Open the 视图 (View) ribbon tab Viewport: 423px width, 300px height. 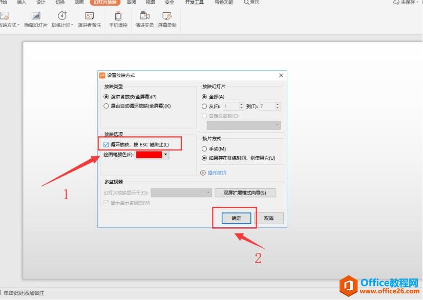click(x=150, y=3)
